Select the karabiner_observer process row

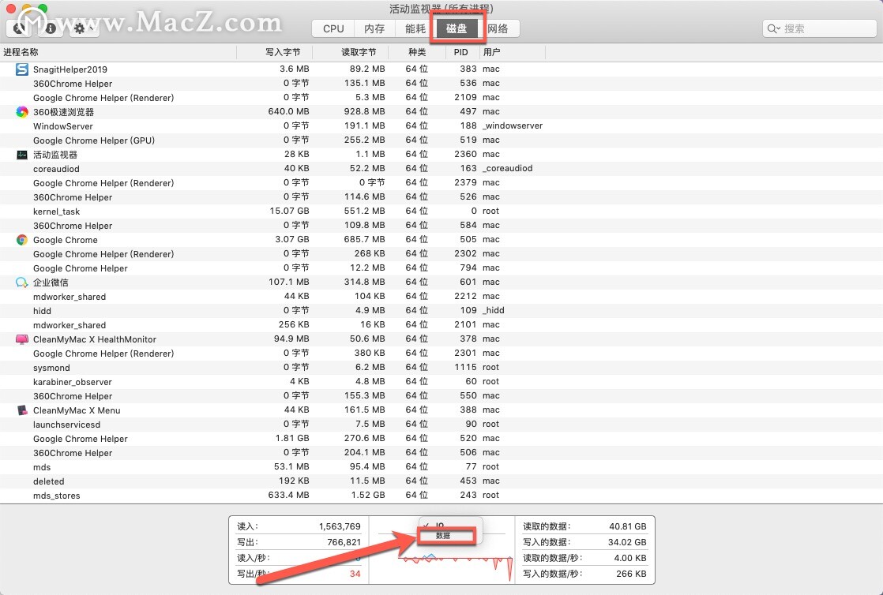[441, 382]
